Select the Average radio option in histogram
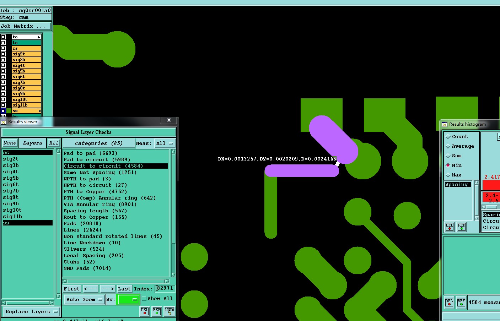 pos(448,146)
